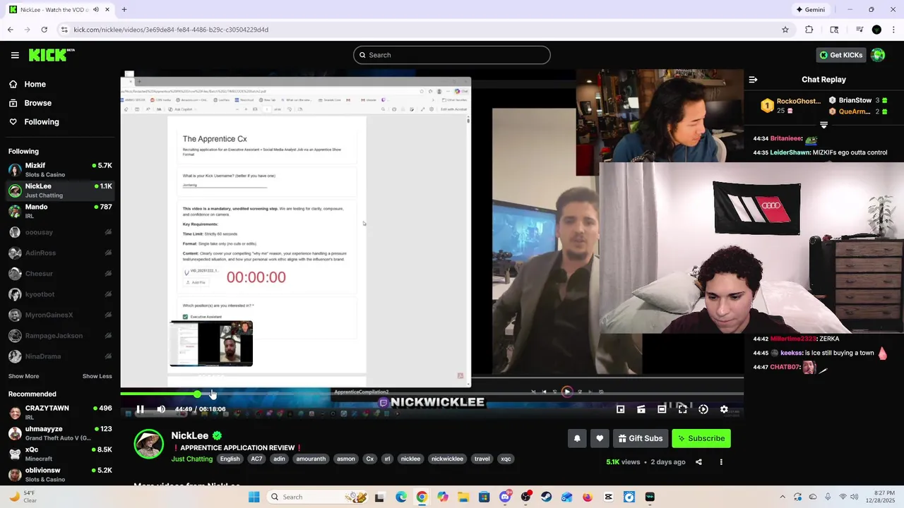Open more options beside share icon
Viewport: 904px width, 508px height.
click(x=721, y=462)
